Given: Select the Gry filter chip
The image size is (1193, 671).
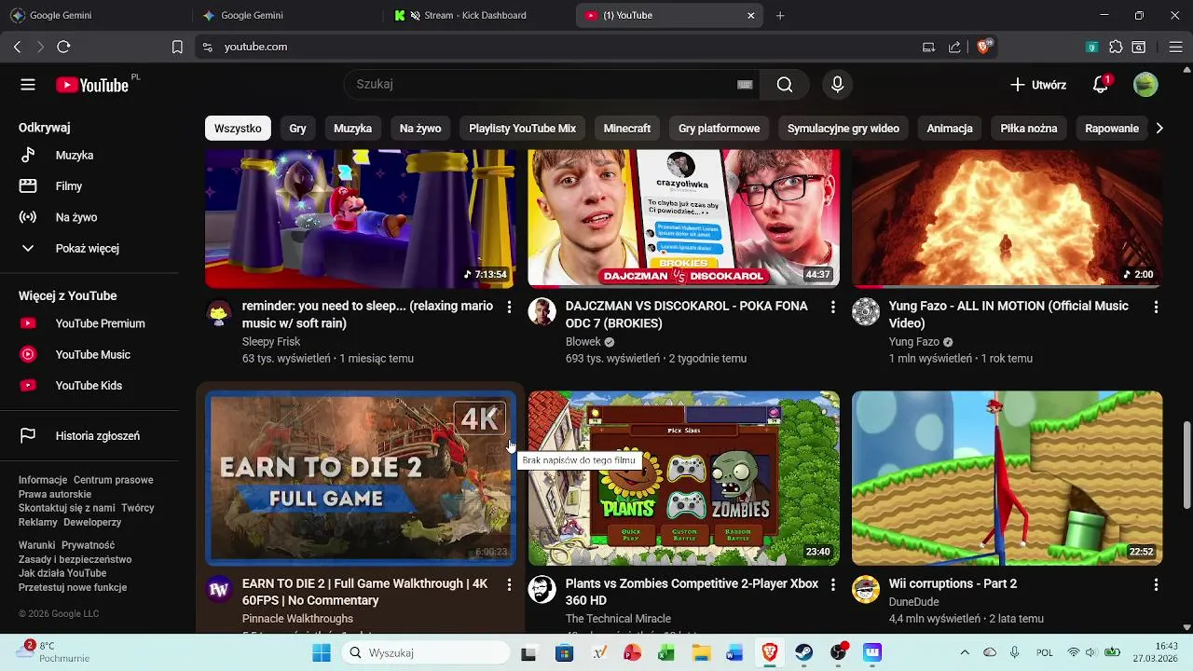Looking at the screenshot, I should click(x=297, y=129).
